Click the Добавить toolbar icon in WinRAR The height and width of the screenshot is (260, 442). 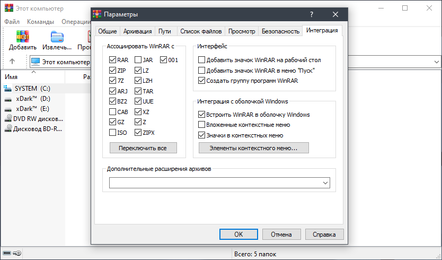point(23,37)
